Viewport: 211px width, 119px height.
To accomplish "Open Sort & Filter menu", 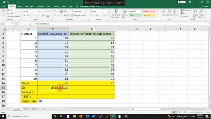I will (x=195, y=14).
